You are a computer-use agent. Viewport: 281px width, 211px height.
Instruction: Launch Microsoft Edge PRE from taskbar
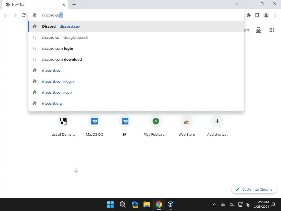(135, 204)
